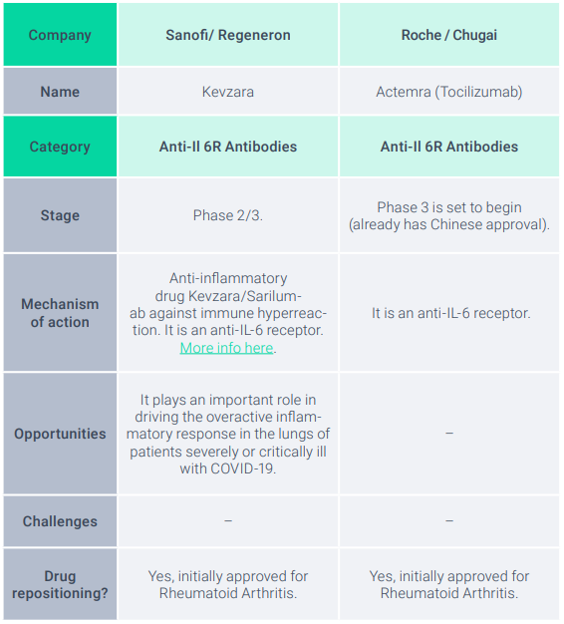This screenshot has width=564, height=624.
Task: Click the Kevzara name cell
Action: point(228,92)
